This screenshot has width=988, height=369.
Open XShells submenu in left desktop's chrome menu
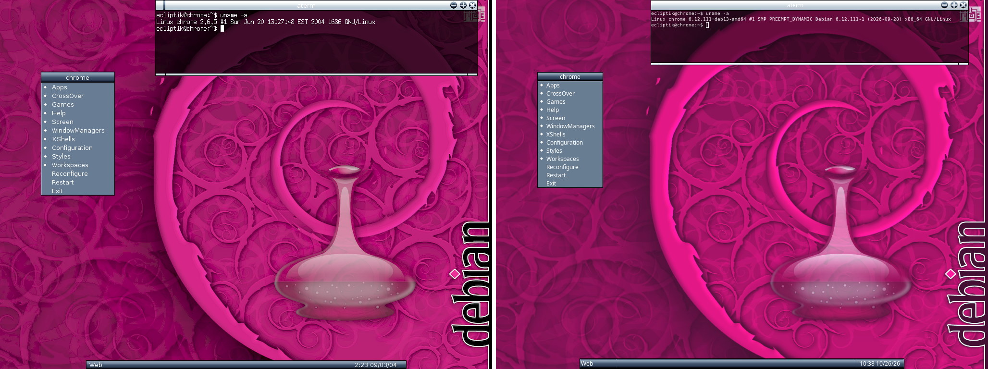click(x=78, y=139)
